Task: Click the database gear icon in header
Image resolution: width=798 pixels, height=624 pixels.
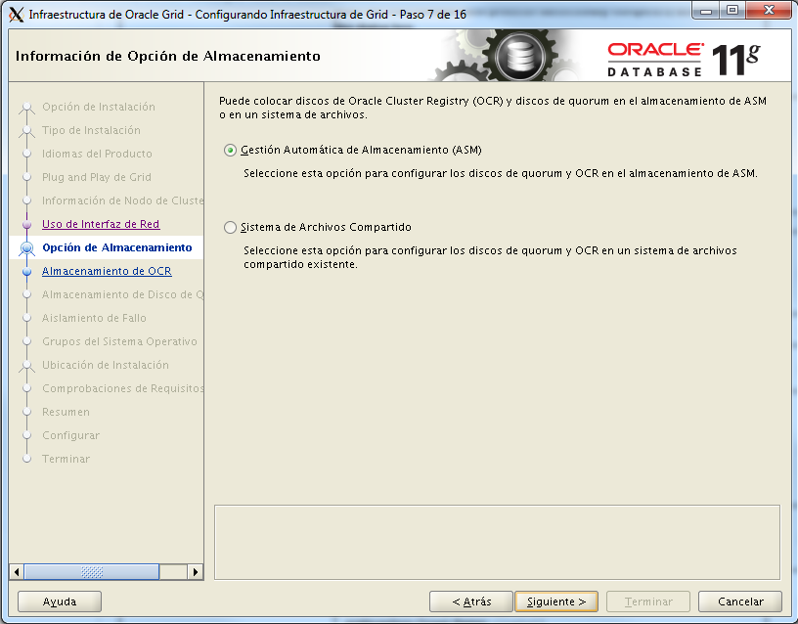Action: click(x=519, y=56)
